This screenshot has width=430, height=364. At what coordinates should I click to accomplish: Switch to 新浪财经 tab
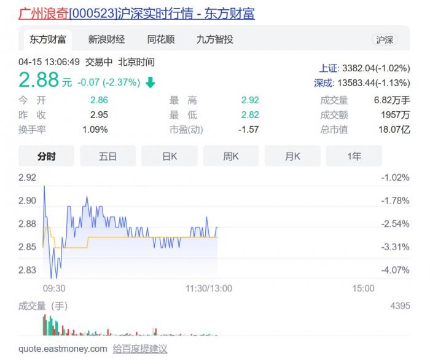[x=106, y=39]
